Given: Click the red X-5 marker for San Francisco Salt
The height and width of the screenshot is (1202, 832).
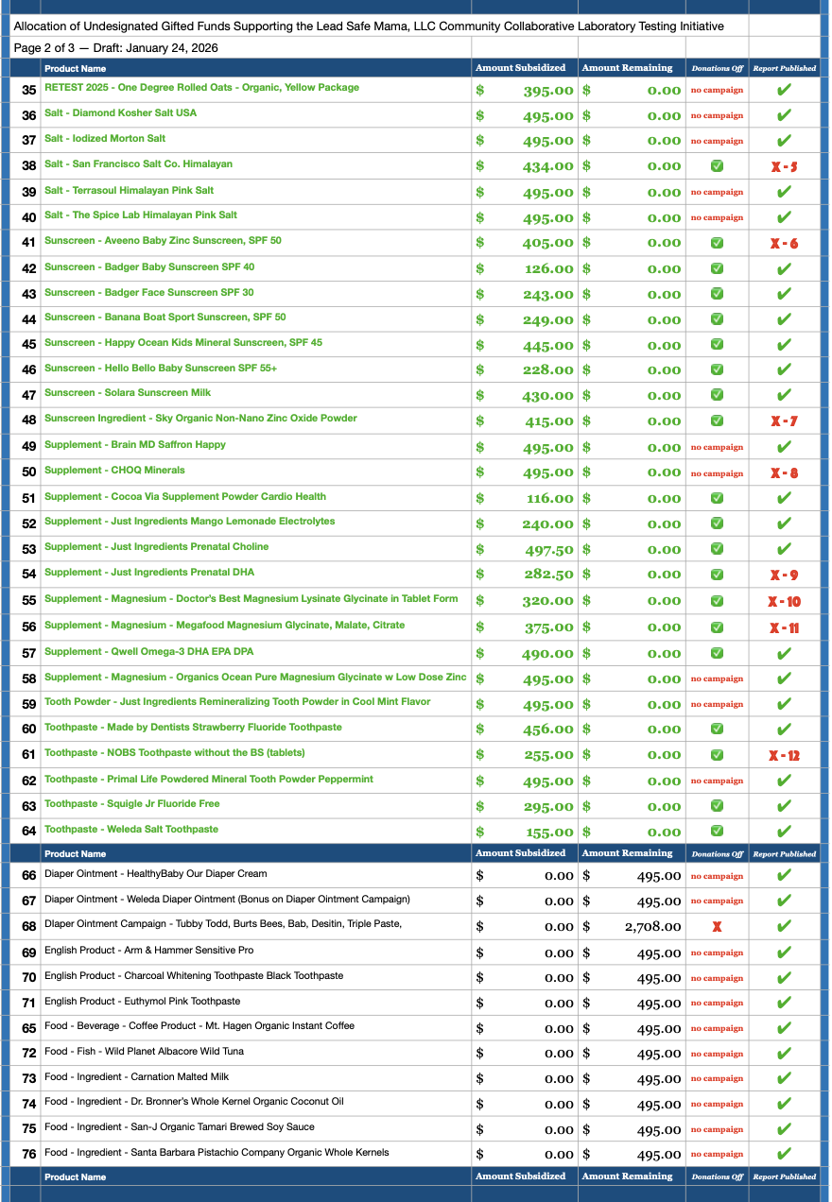Looking at the screenshot, I should (783, 167).
